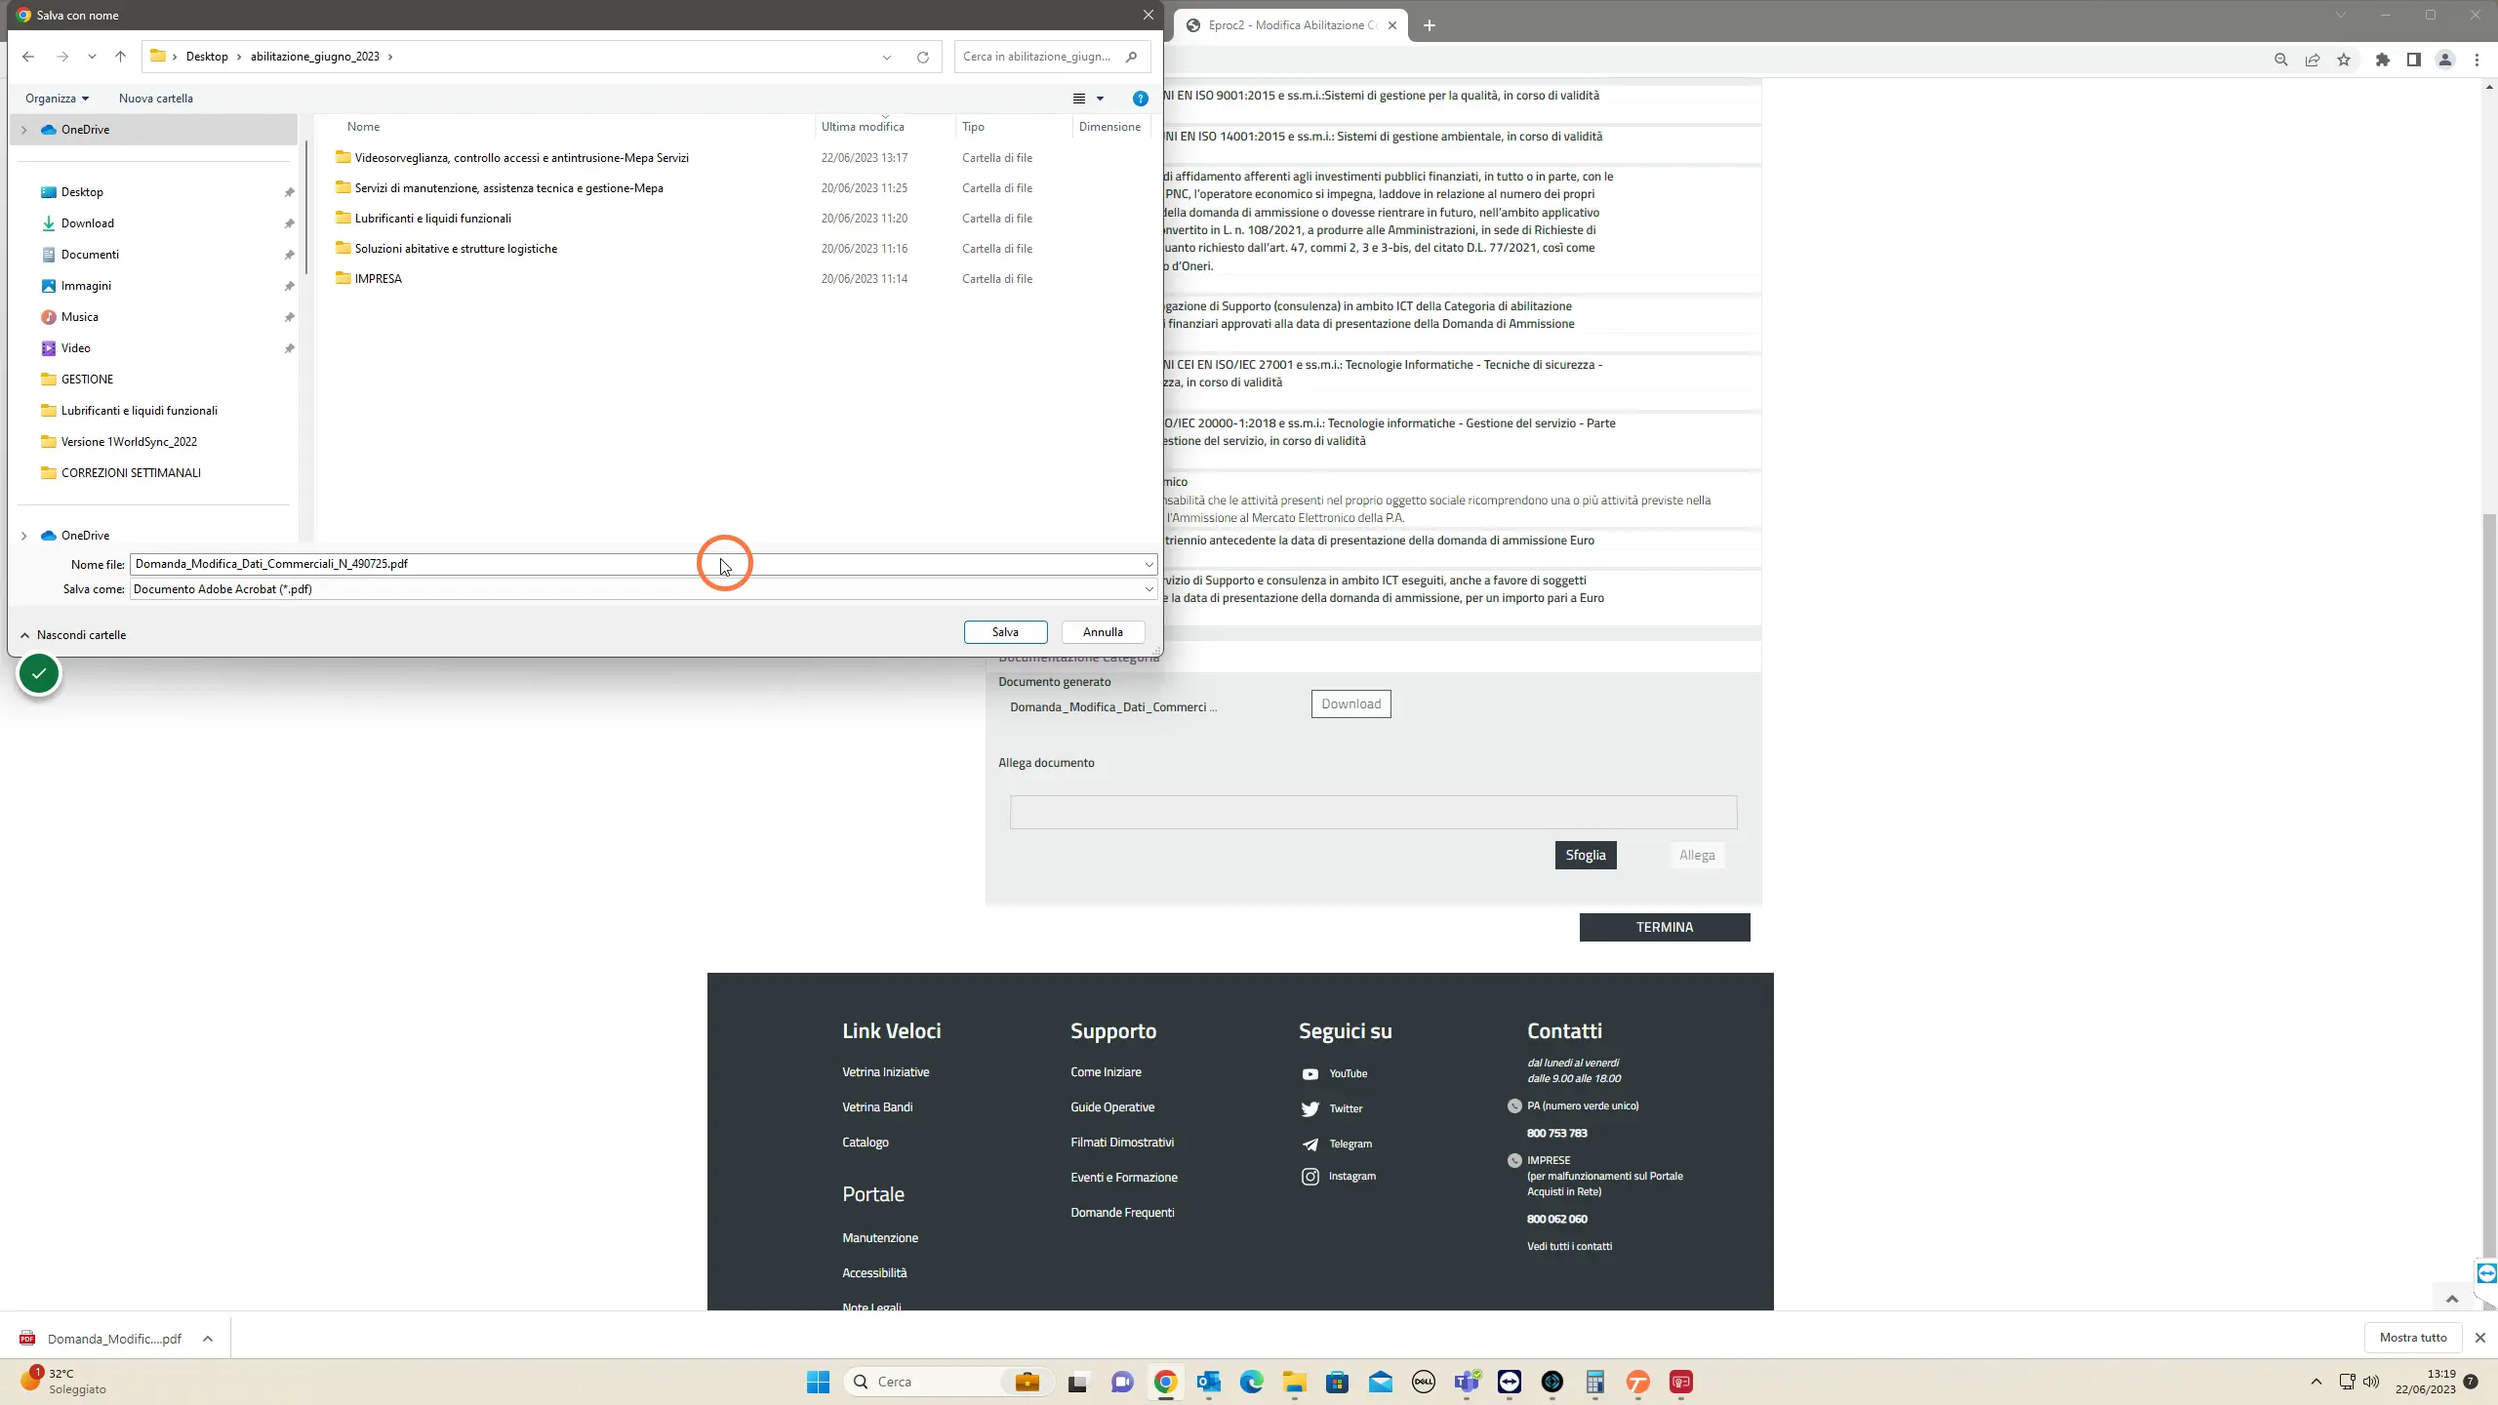Expand the Nome file dropdown arrow
Screen dimensions: 2498x1405
(1148, 564)
